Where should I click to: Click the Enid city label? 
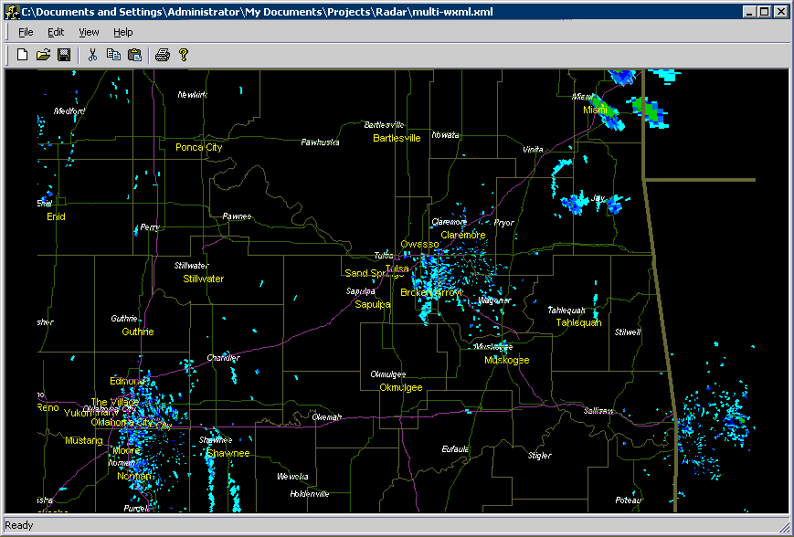[54, 216]
